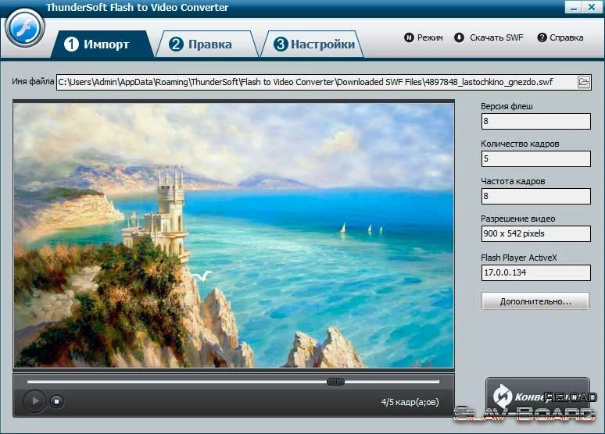The width and height of the screenshot is (605, 434).
Task: Click the castle painting preview
Action: (234, 235)
